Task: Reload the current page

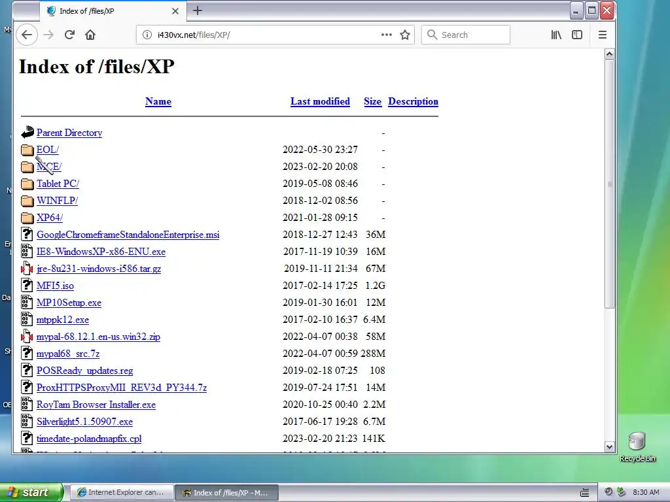Action: [69, 35]
